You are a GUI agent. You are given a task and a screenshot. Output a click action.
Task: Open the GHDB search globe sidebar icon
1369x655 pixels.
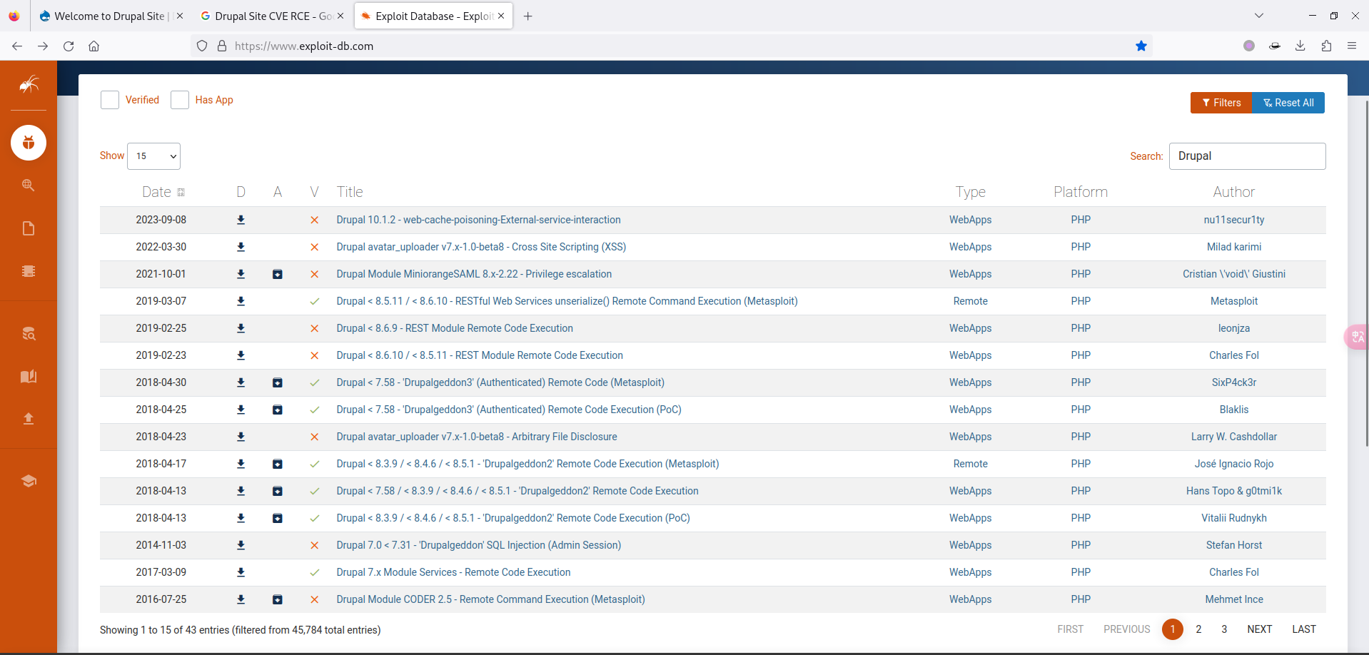click(x=29, y=185)
